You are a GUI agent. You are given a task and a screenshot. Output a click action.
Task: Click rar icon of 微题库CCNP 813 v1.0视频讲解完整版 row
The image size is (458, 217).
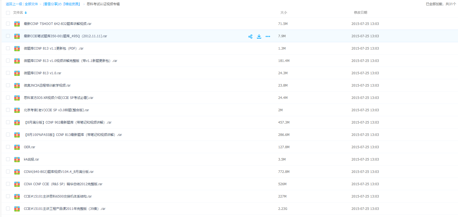(x=17, y=61)
